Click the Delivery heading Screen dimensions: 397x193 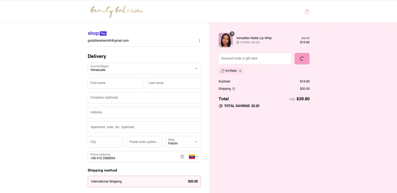click(97, 56)
